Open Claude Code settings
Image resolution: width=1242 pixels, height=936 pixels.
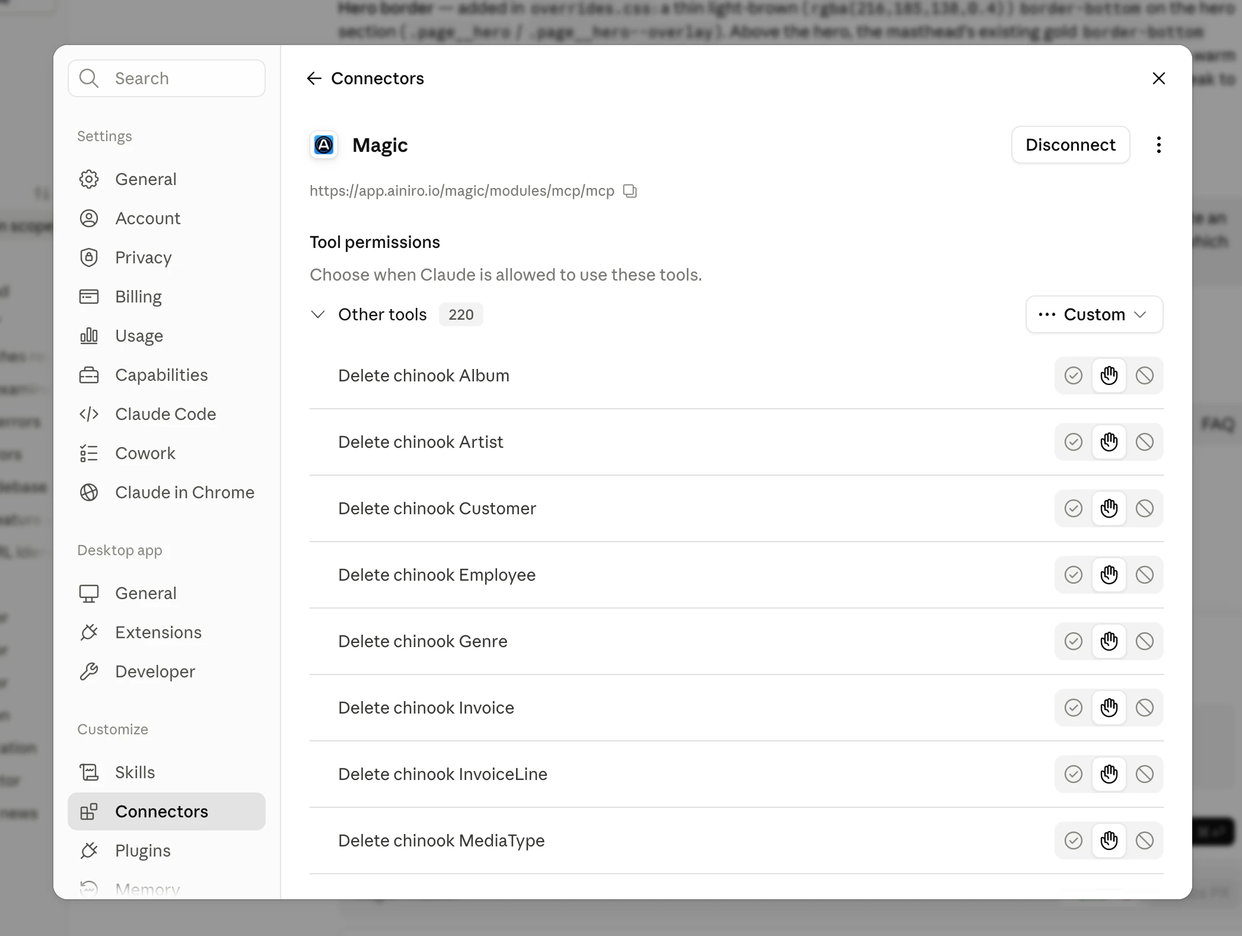[x=166, y=414]
